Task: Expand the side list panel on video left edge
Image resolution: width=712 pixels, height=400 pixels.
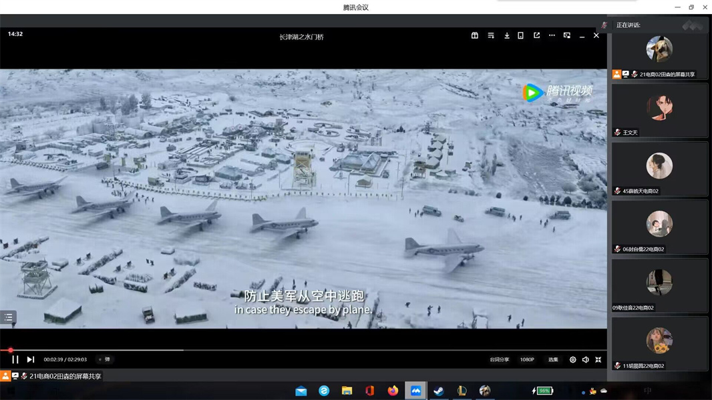Action: 8,317
